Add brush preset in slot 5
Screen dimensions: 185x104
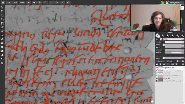click(x=177, y=36)
